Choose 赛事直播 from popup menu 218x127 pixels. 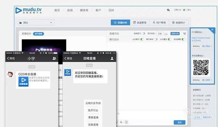coord(93,117)
